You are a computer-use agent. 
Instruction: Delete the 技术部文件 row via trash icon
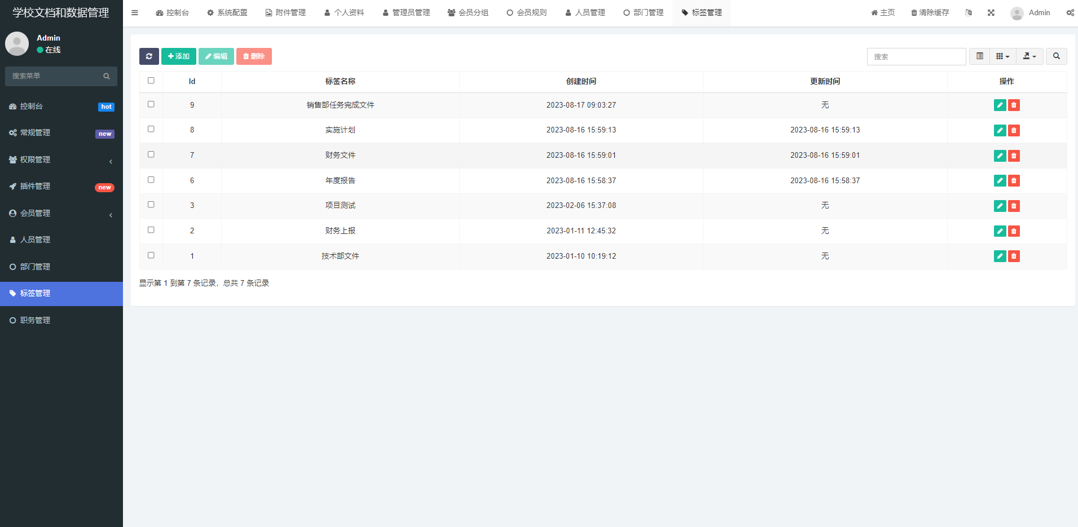click(1014, 256)
